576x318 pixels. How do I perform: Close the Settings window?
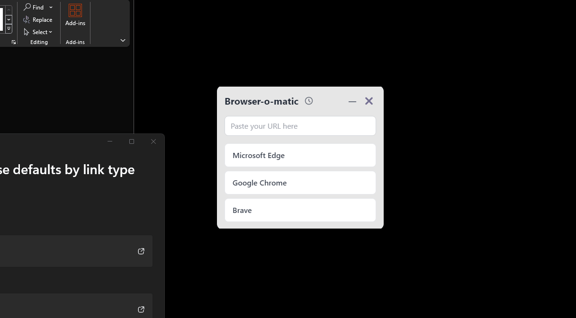pos(153,141)
